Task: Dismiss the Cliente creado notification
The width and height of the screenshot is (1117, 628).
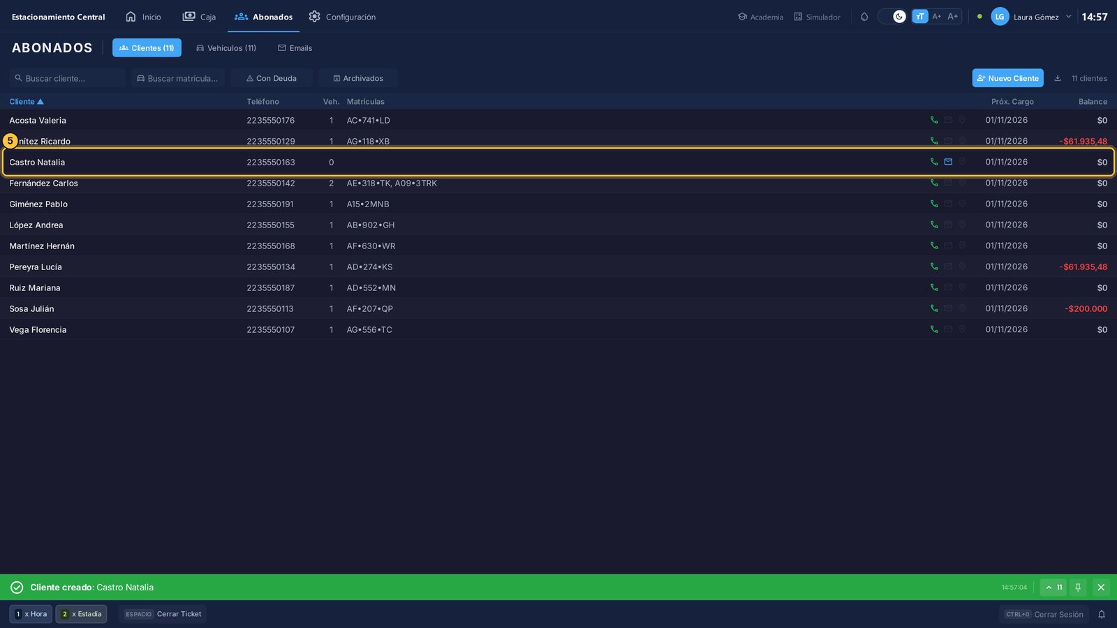Action: 1101,588
